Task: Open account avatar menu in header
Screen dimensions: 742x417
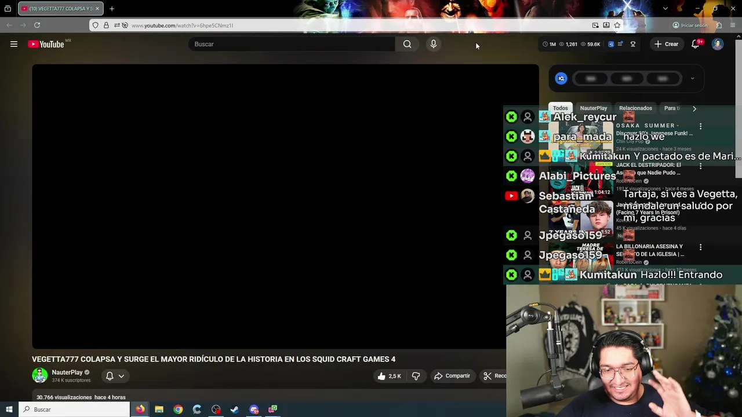Action: (718, 44)
